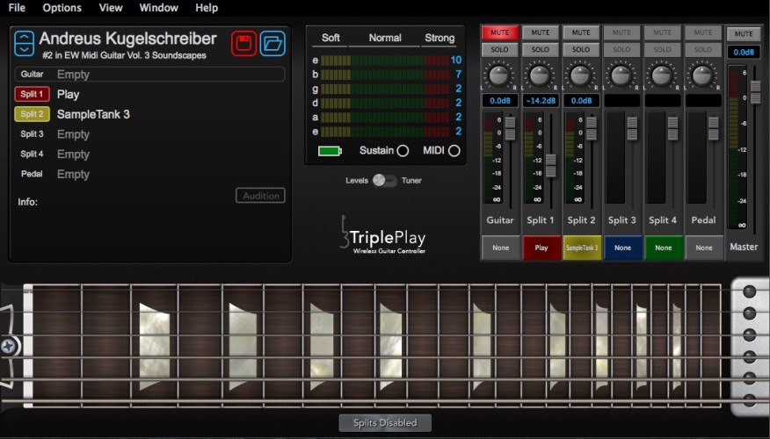Click the b string sensitivity value 7
Viewport: 770px width, 439px height.
[x=458, y=75]
